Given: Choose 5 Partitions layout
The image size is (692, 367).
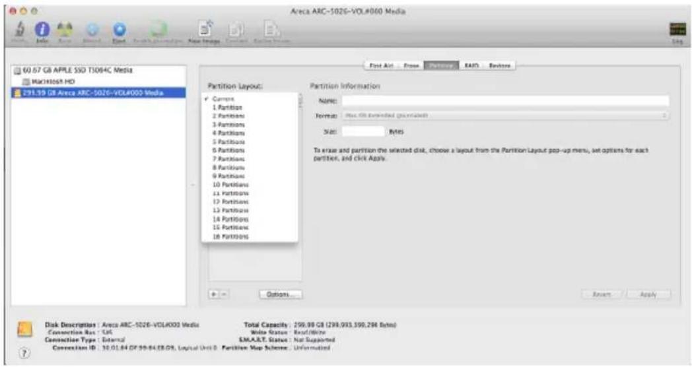Looking at the screenshot, I should 250,142.
